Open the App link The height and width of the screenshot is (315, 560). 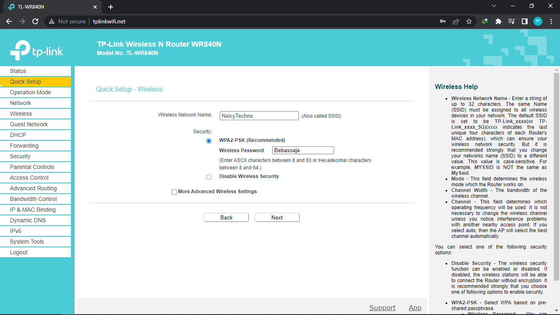415,308
